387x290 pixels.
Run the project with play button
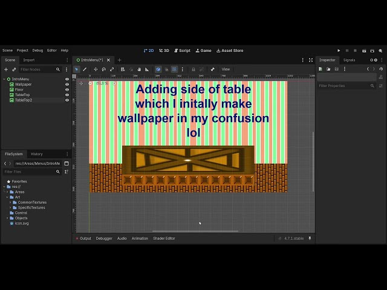coord(339,51)
